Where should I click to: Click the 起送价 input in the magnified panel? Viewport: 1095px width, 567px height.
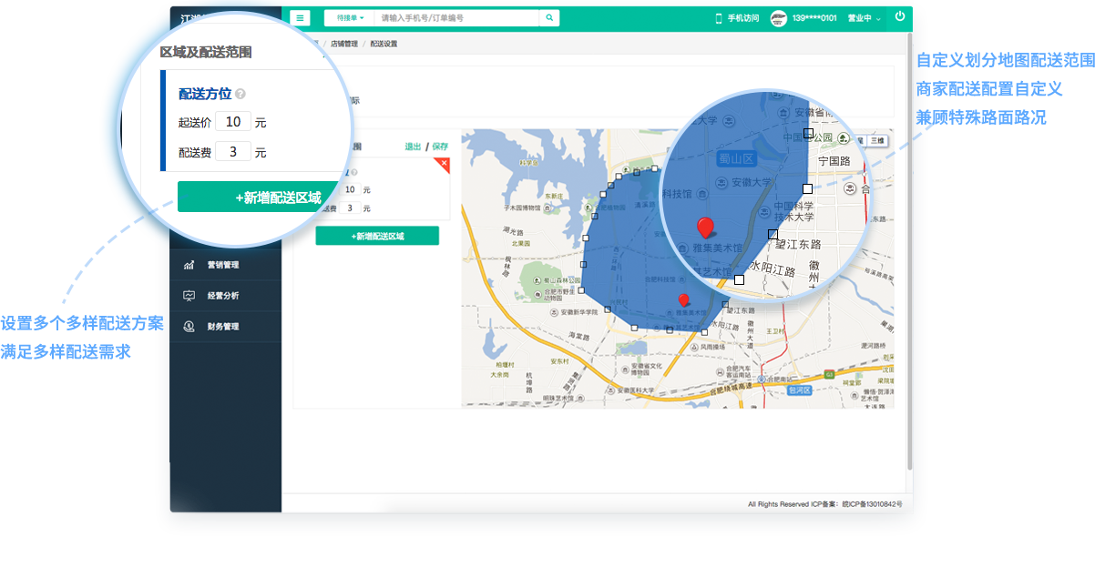pyautogui.click(x=233, y=121)
